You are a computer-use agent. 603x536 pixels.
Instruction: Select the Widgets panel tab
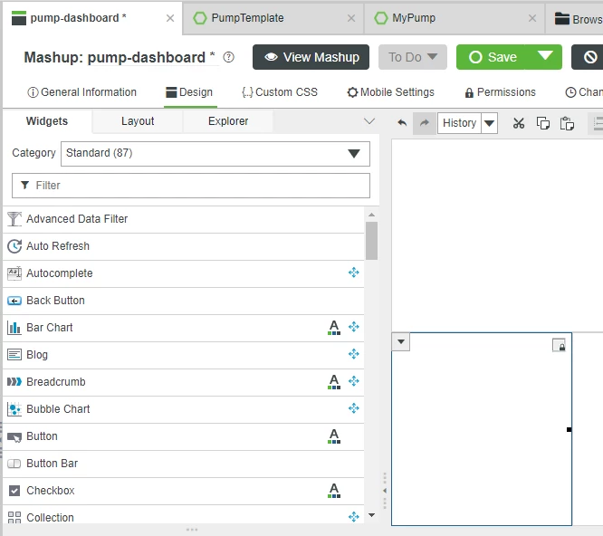[47, 121]
